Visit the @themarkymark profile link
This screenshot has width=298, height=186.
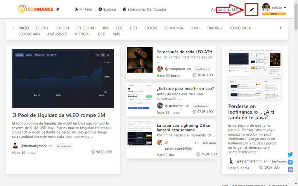[x=33, y=146]
